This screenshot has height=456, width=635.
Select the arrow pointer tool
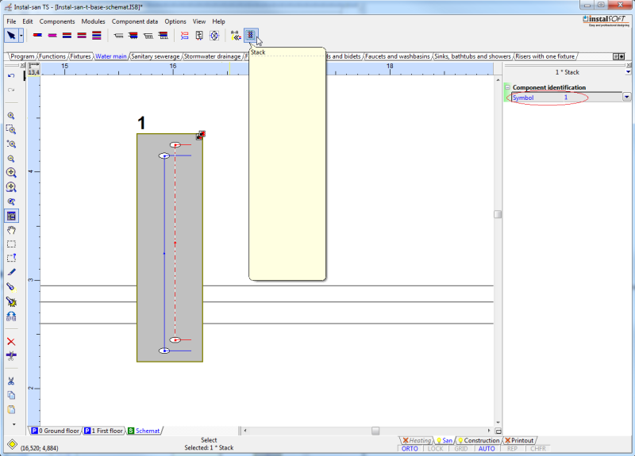(x=11, y=36)
